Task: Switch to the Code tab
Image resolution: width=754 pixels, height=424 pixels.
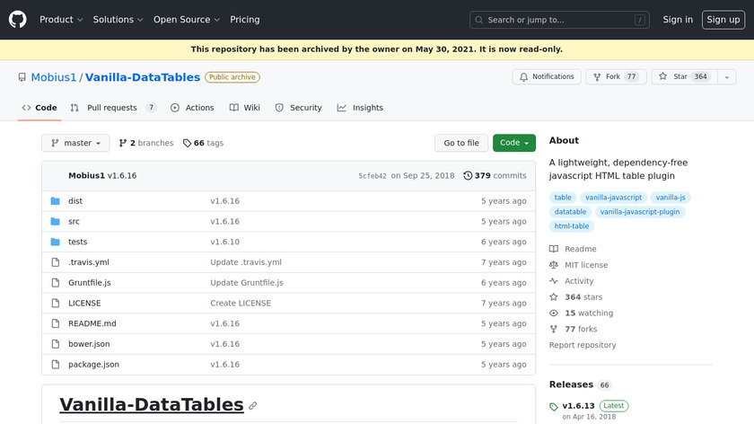Action: coord(39,108)
